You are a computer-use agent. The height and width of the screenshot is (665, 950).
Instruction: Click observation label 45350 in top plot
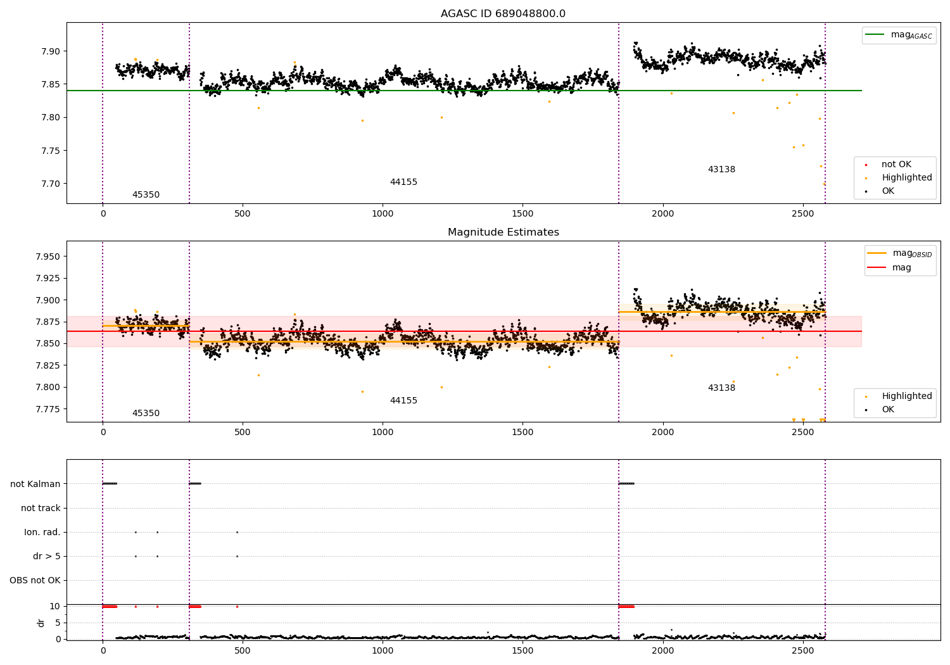pyautogui.click(x=146, y=195)
